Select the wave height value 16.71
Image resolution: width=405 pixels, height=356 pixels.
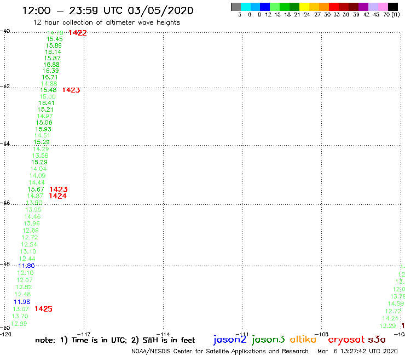coord(50,77)
